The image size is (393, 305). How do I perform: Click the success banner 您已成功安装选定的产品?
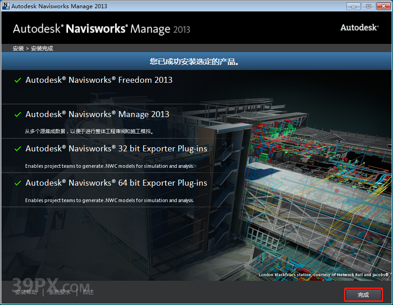pyautogui.click(x=196, y=61)
